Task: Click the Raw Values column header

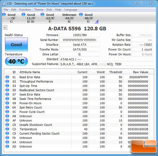Action: [136, 72]
